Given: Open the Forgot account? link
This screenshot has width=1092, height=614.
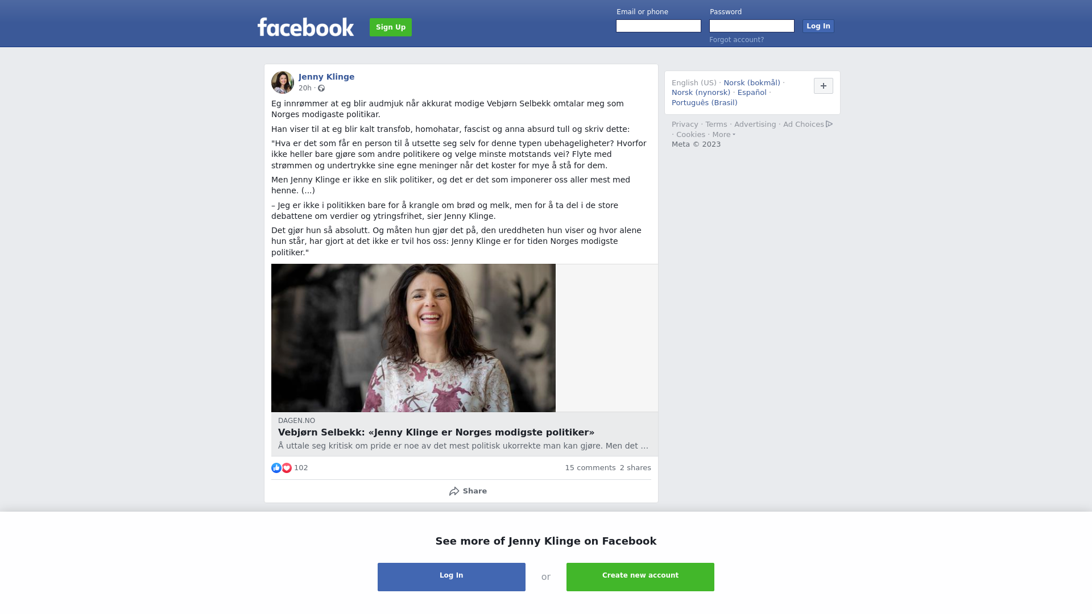Looking at the screenshot, I should pyautogui.click(x=737, y=40).
